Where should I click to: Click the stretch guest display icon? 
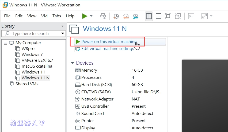(204, 16)
